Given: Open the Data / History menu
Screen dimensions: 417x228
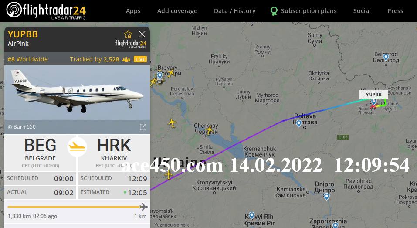Looking at the screenshot, I should (x=234, y=11).
